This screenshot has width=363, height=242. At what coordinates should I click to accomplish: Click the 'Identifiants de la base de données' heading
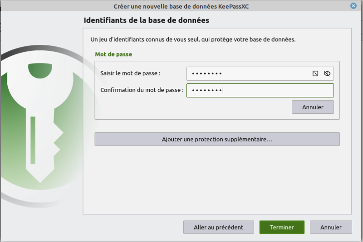(x=146, y=21)
